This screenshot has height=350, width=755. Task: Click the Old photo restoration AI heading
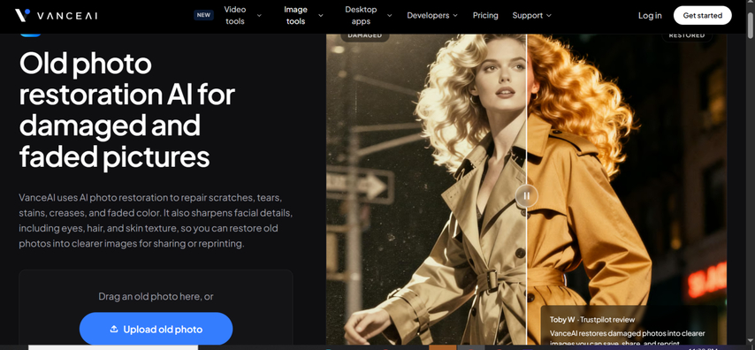click(x=127, y=110)
